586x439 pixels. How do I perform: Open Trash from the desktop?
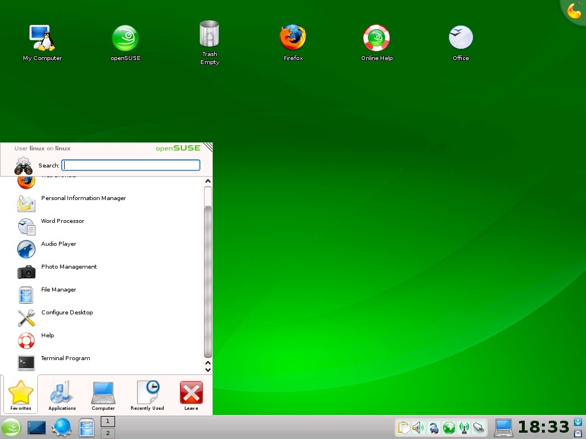(209, 34)
